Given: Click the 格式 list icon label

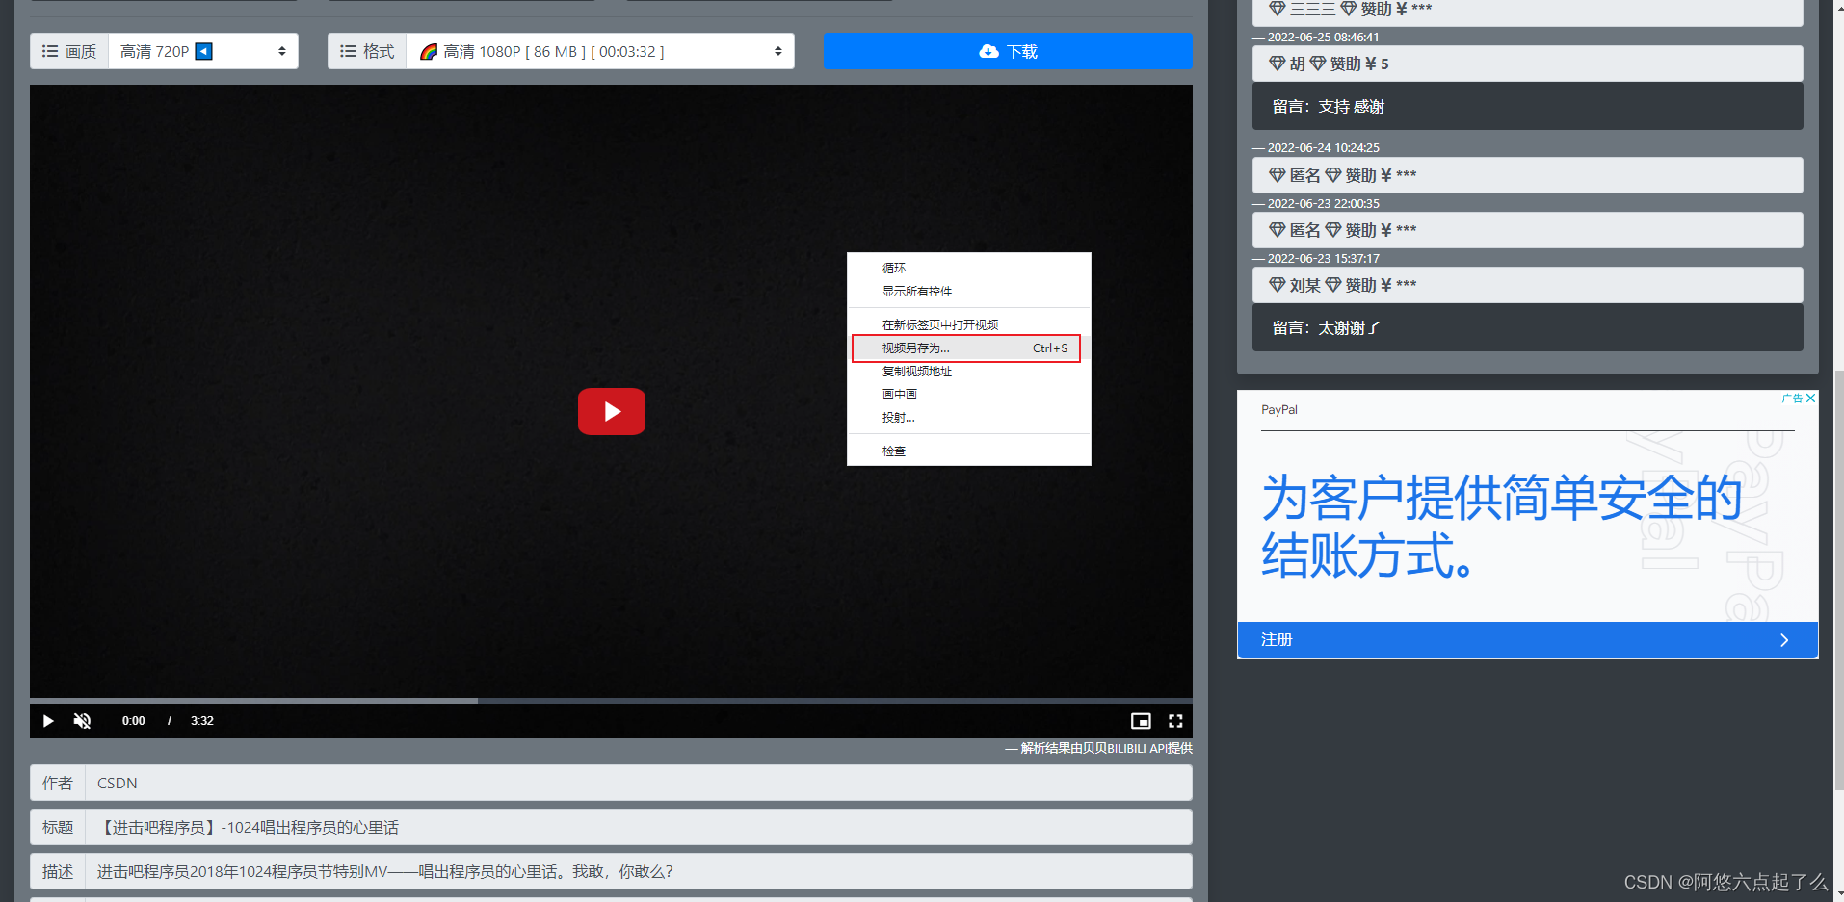Looking at the screenshot, I should (367, 51).
